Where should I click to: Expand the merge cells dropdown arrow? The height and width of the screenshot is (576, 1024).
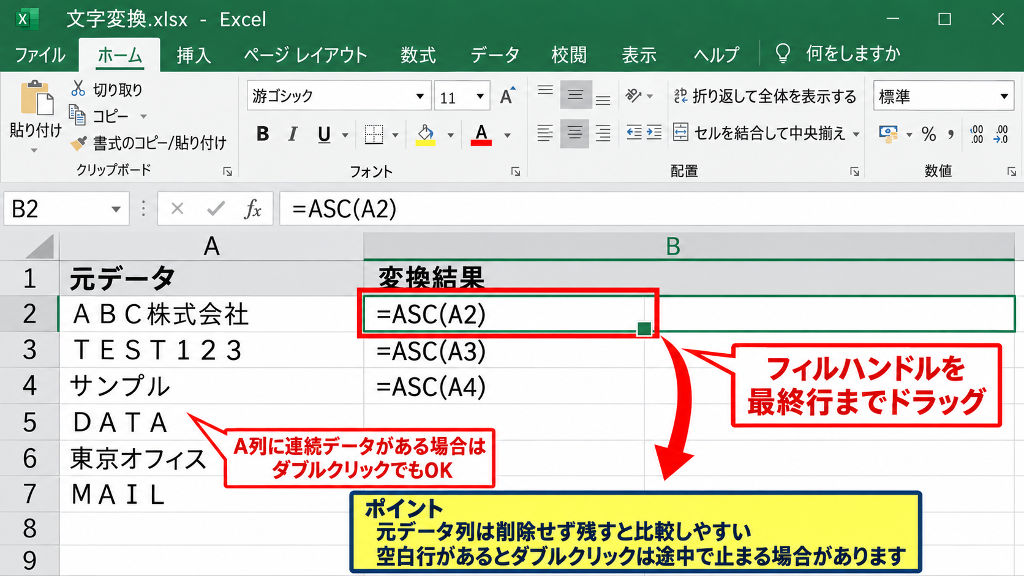[856, 134]
